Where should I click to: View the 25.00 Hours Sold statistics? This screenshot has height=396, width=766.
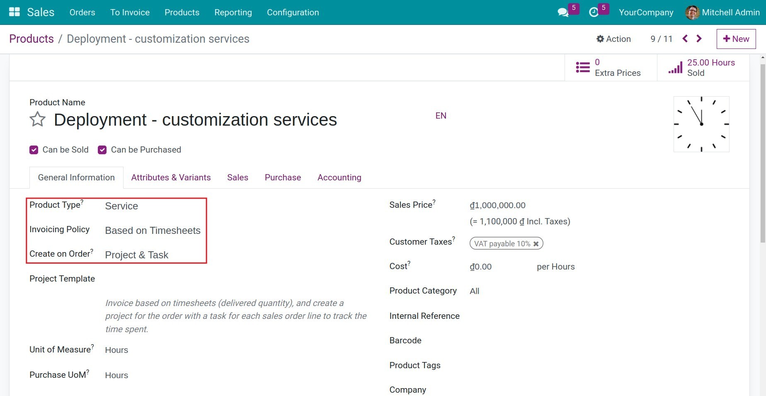point(701,67)
